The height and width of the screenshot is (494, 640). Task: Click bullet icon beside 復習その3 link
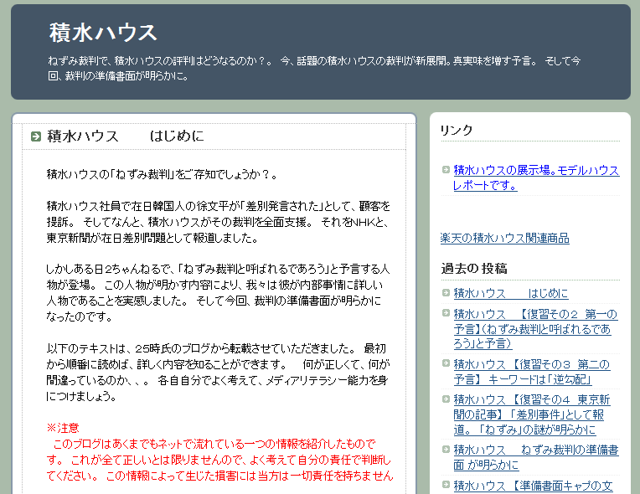446,363
